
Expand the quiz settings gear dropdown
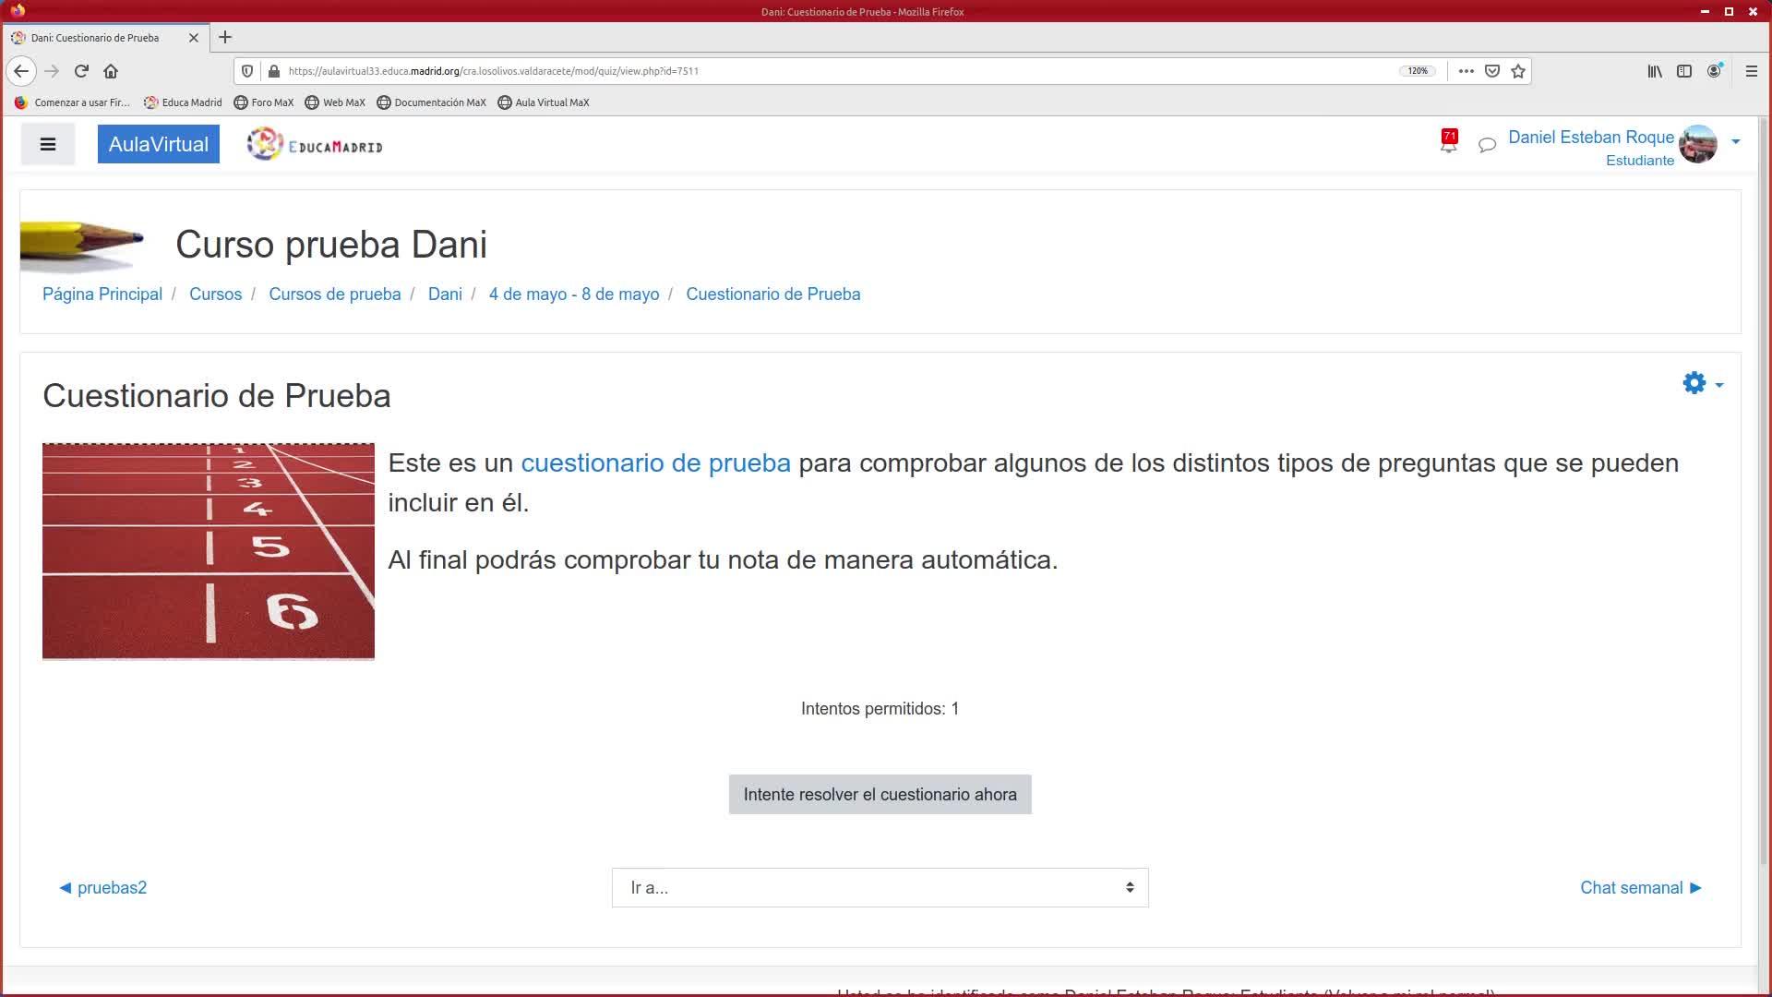[1702, 383]
